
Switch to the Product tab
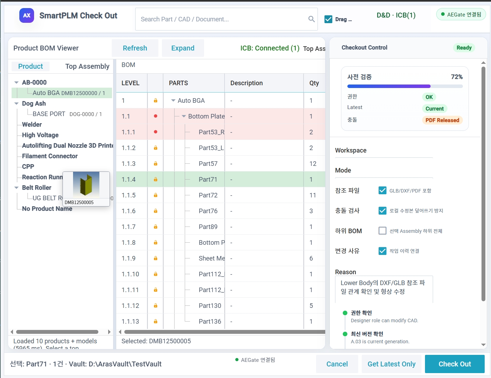[x=31, y=66]
